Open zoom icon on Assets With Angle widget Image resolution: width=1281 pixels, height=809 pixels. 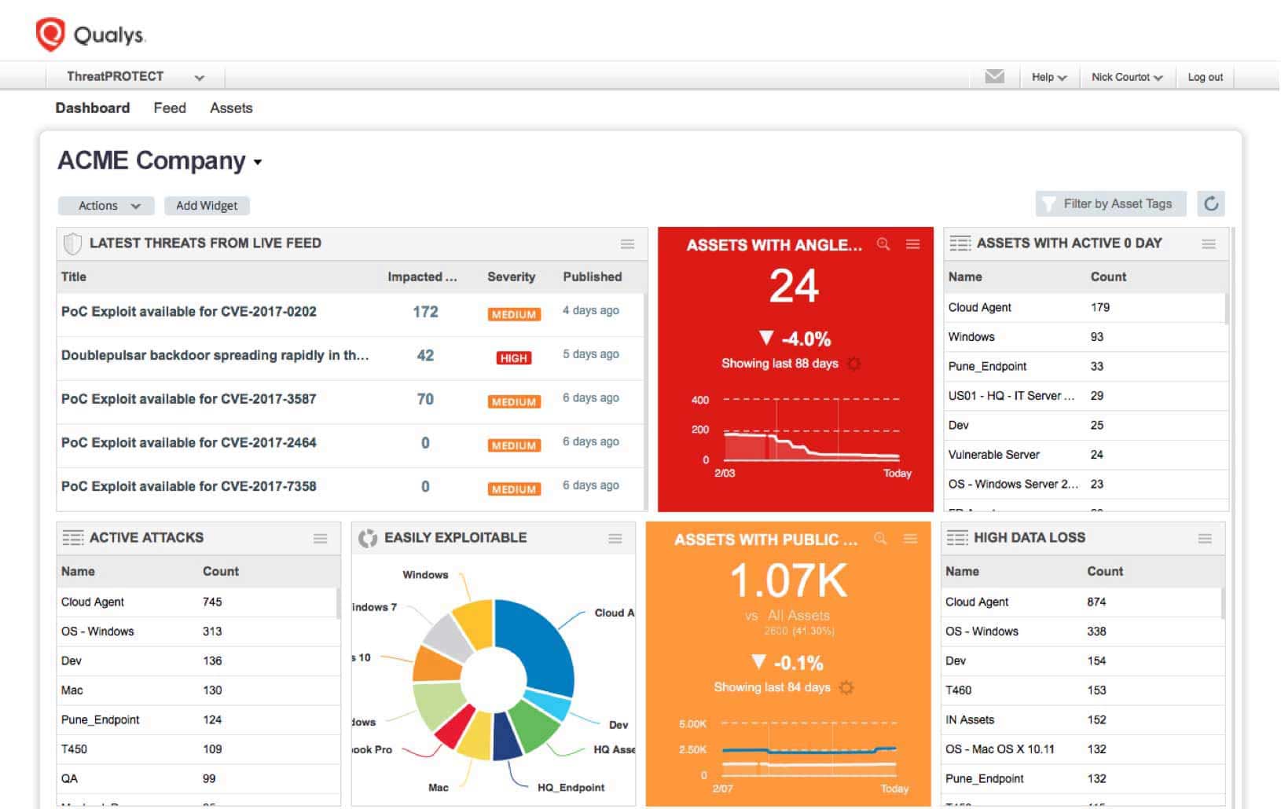click(883, 244)
